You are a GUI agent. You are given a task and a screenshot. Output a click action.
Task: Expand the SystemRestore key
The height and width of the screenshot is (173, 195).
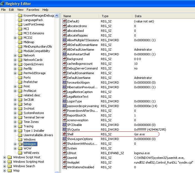coord(15,113)
